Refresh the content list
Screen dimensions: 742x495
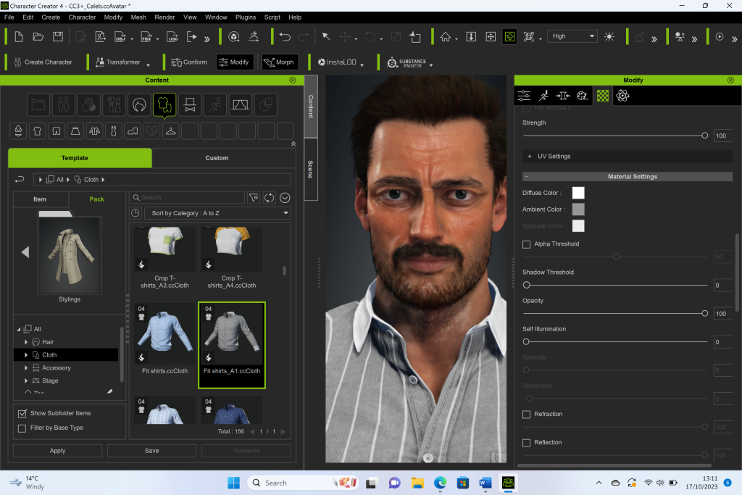pyautogui.click(x=270, y=198)
